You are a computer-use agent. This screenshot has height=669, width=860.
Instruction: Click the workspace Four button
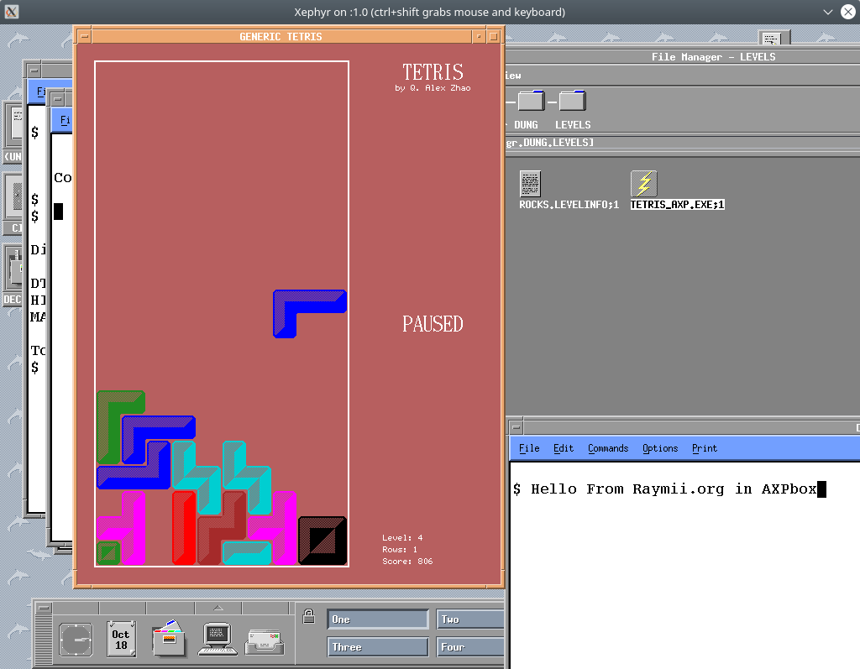[x=469, y=646]
